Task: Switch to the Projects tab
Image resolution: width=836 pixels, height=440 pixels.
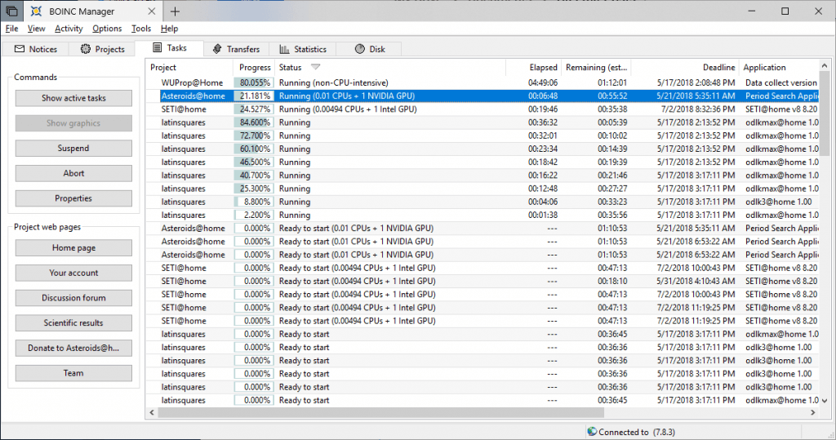Action: (102, 48)
